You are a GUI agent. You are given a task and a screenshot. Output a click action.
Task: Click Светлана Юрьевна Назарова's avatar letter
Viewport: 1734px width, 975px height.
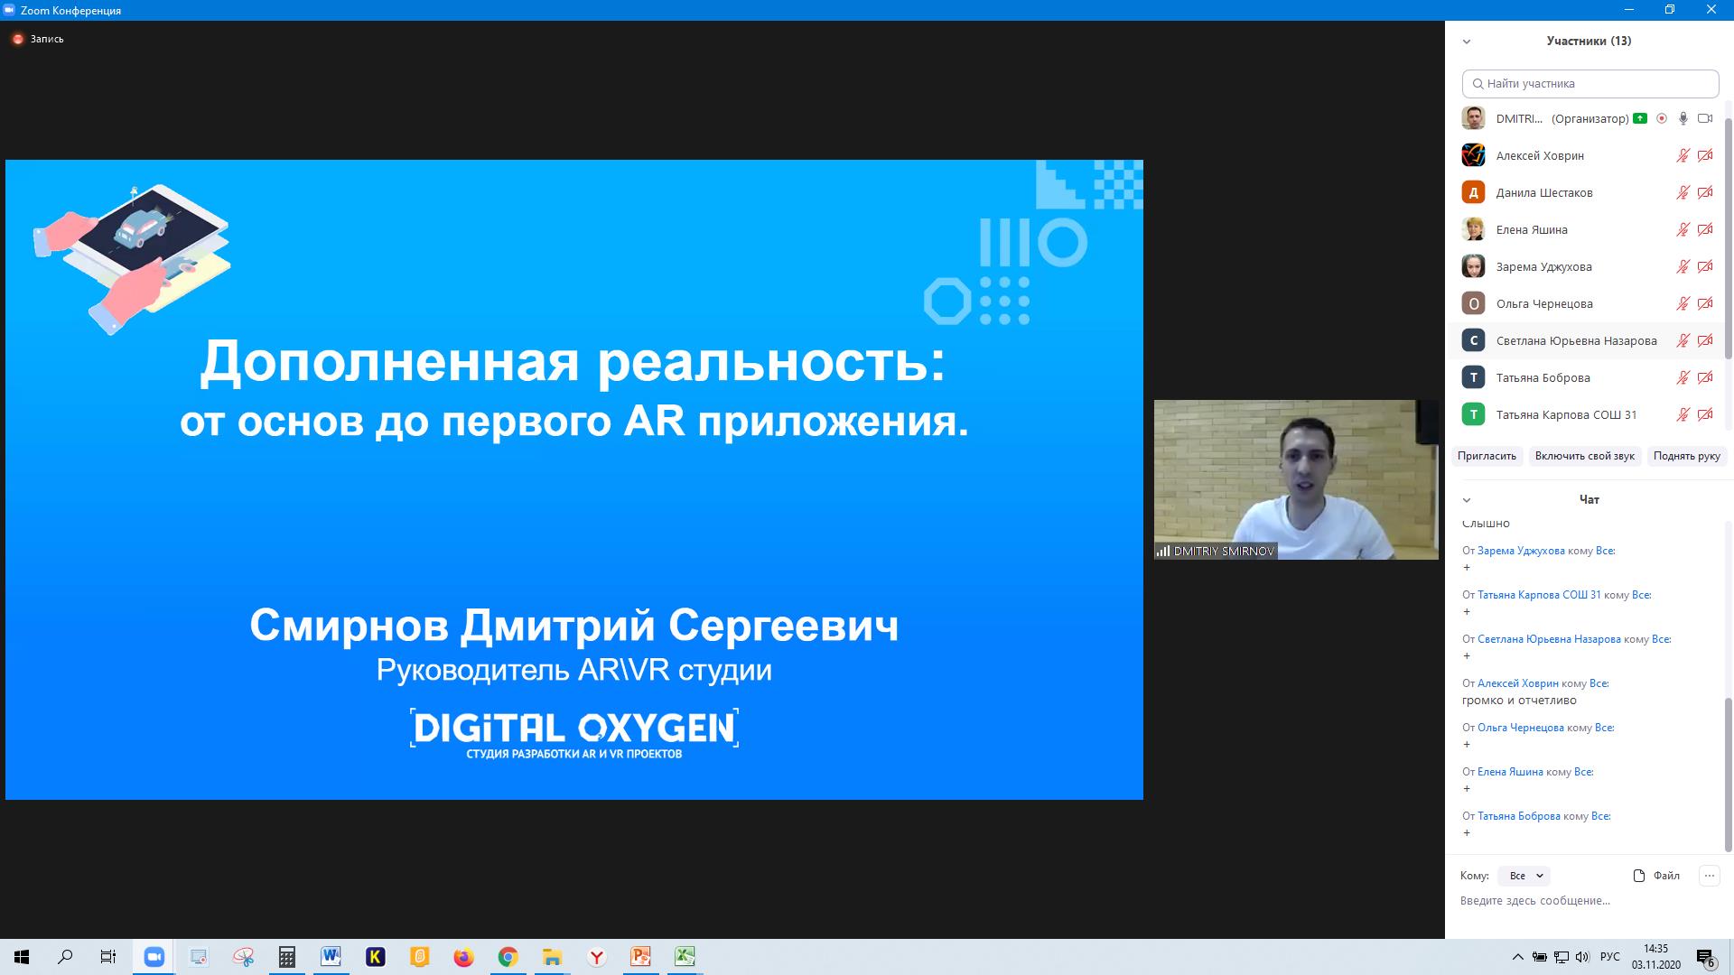[x=1473, y=340]
